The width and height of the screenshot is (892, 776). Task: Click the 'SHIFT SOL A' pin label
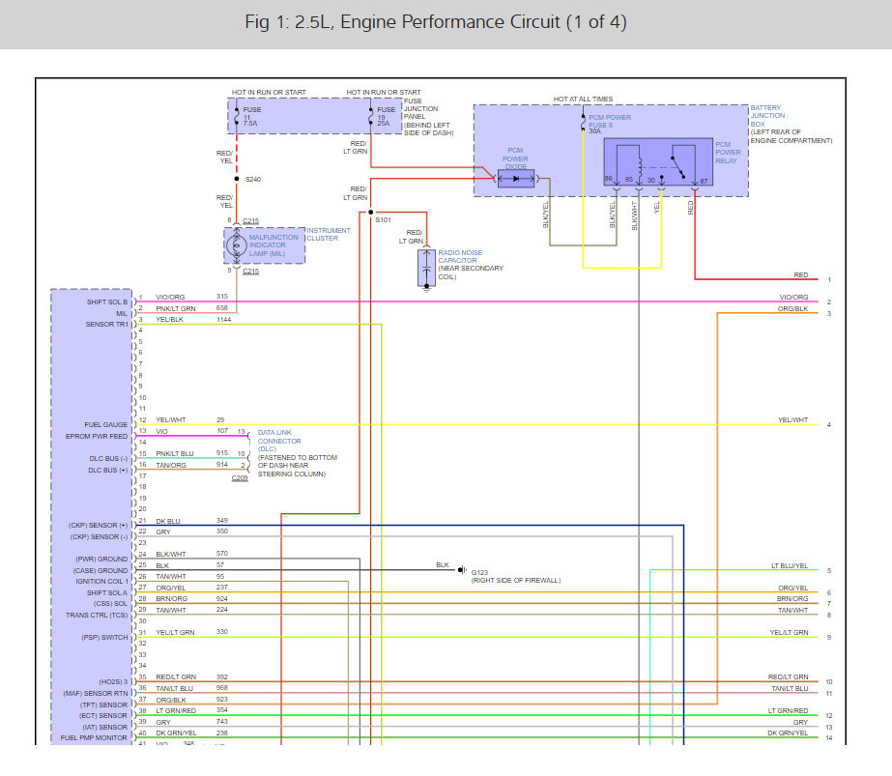tap(107, 592)
